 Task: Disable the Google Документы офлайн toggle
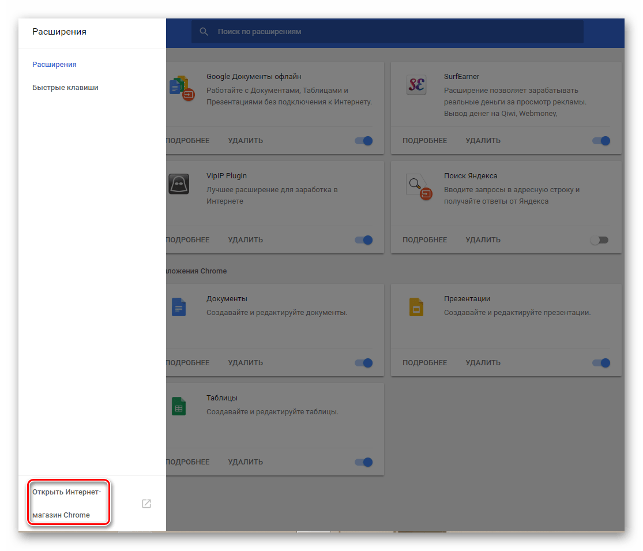(364, 141)
